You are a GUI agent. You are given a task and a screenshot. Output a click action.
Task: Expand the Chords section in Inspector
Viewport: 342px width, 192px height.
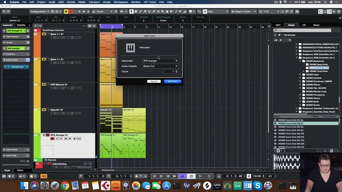point(4,42)
